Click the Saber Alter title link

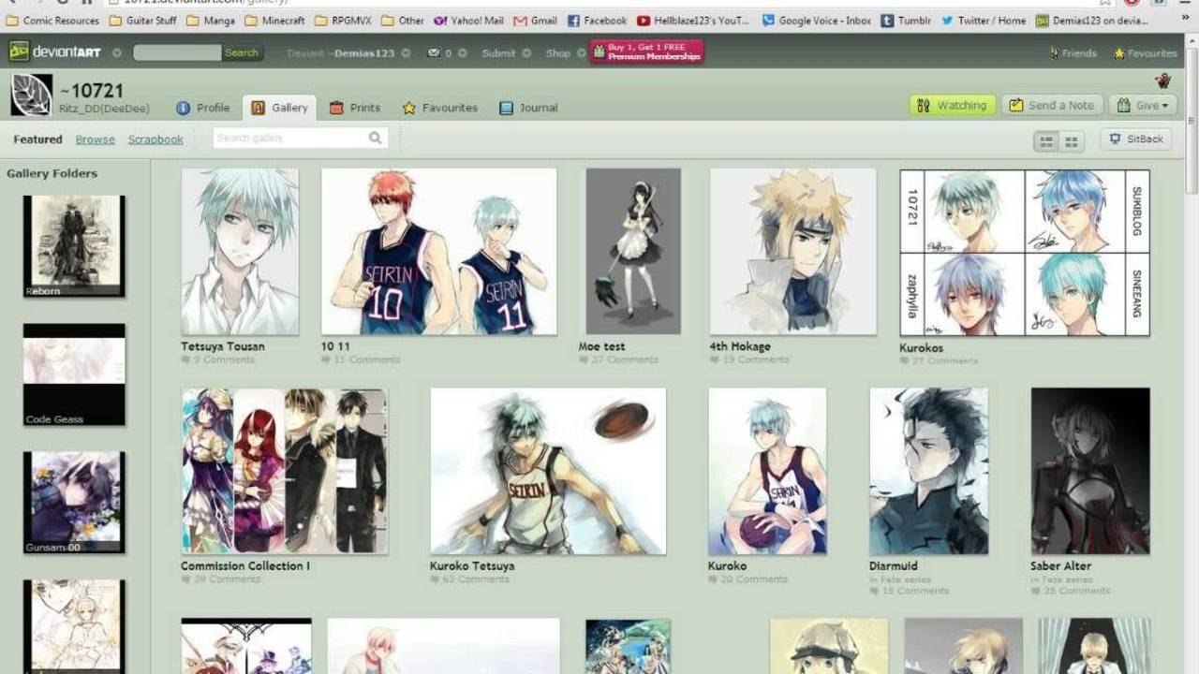1061,565
